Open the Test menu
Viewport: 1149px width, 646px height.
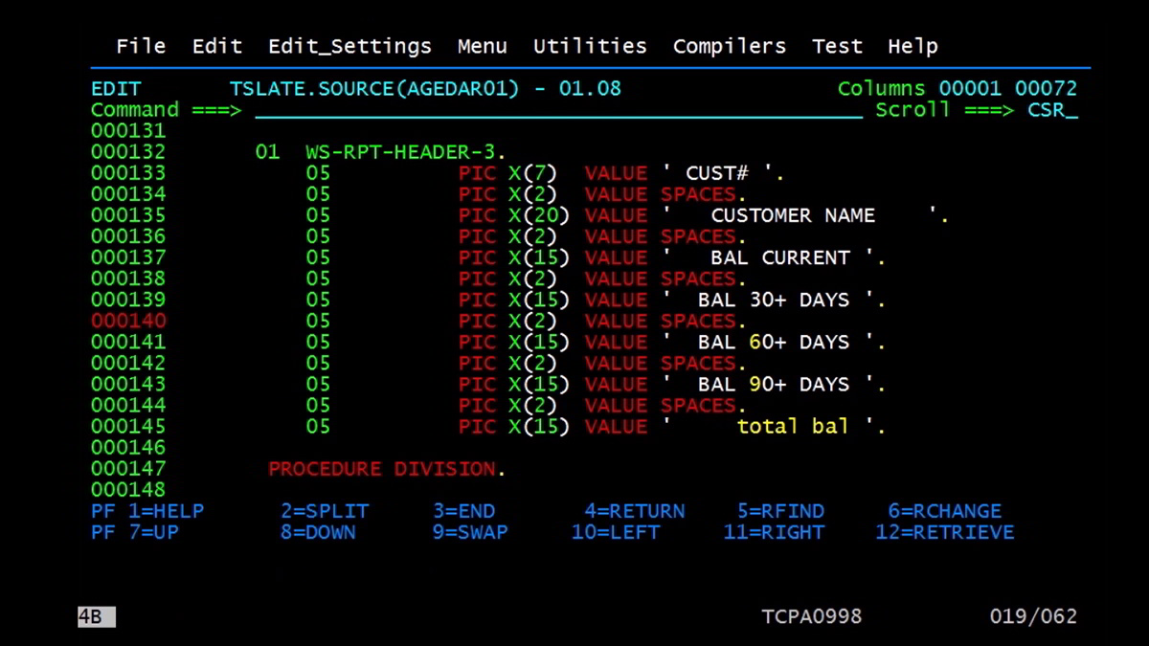[837, 45]
